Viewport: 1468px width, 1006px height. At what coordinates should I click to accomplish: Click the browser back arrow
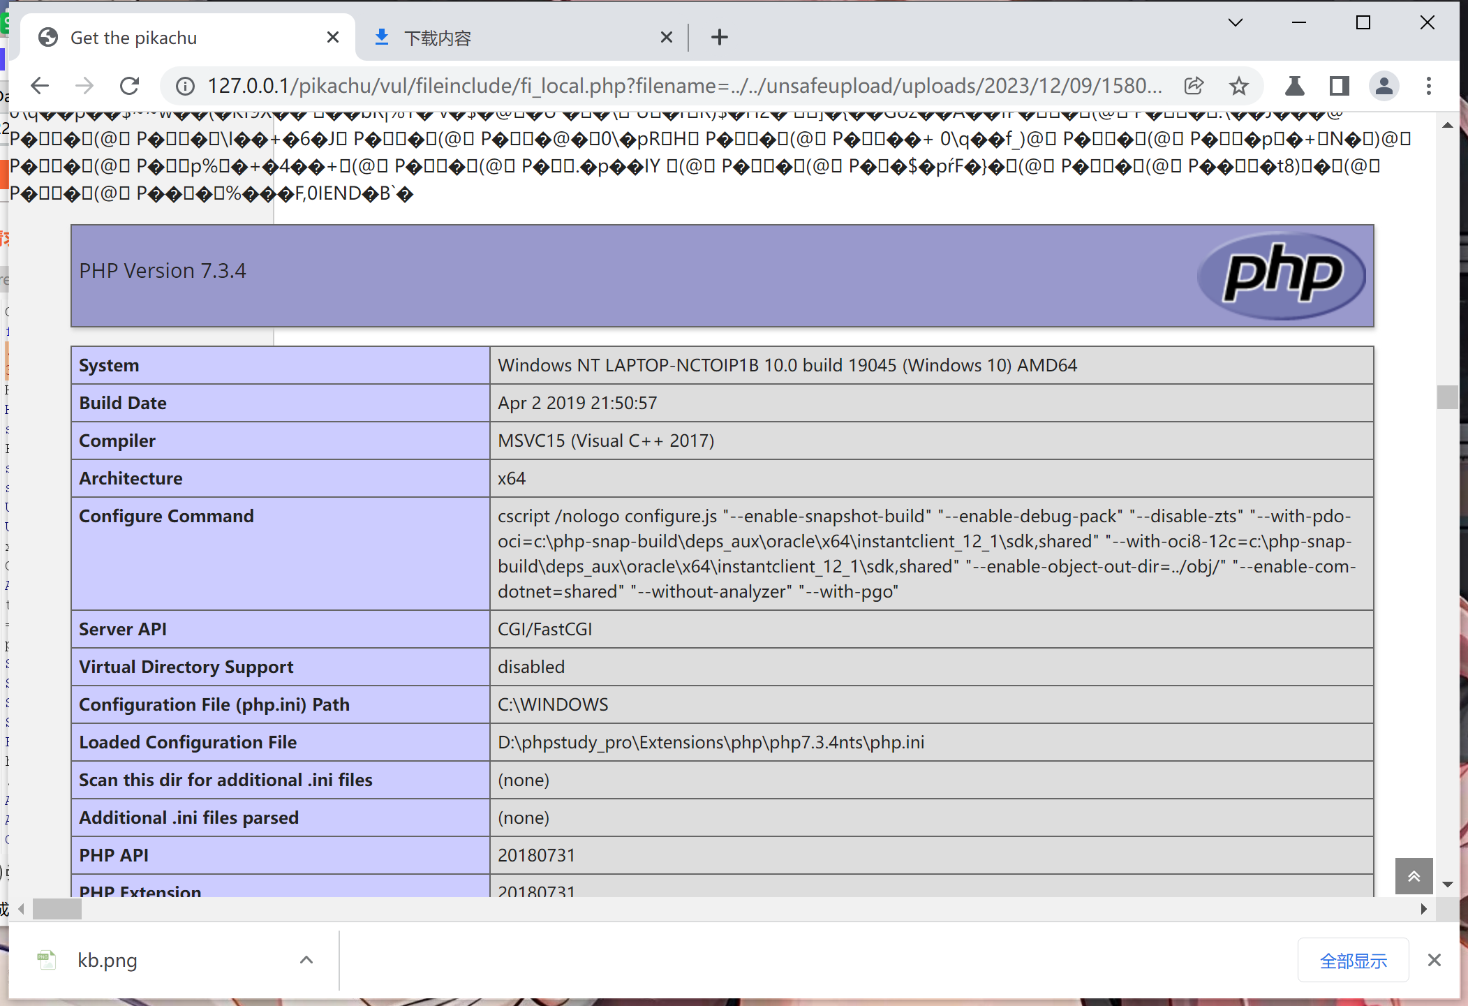40,86
